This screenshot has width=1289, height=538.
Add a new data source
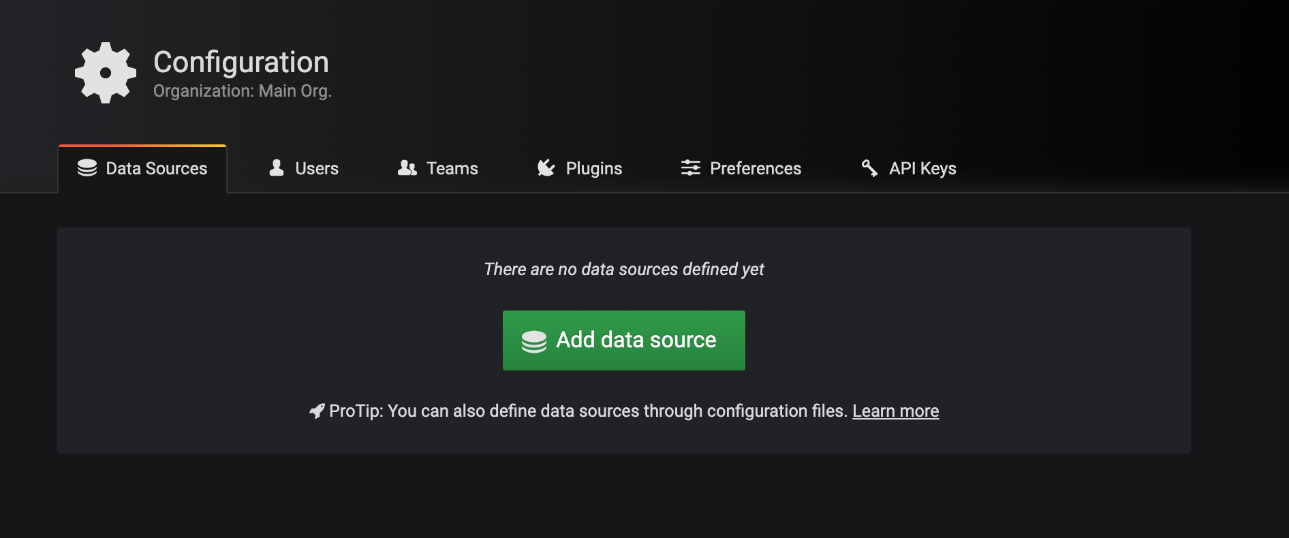click(624, 341)
